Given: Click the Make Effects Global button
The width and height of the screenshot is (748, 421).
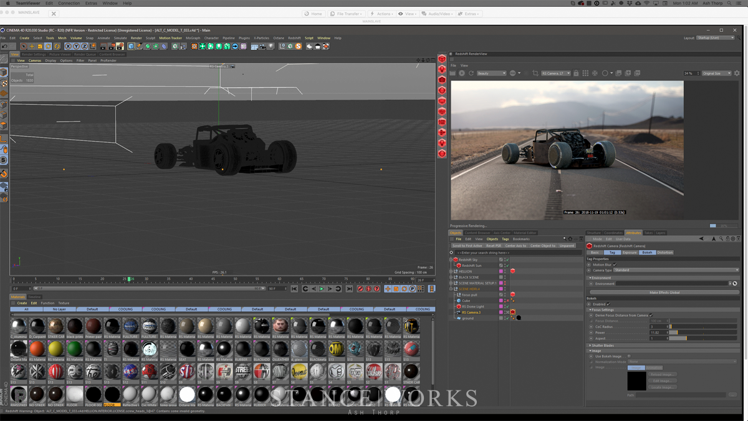Looking at the screenshot, I should pos(664,293).
